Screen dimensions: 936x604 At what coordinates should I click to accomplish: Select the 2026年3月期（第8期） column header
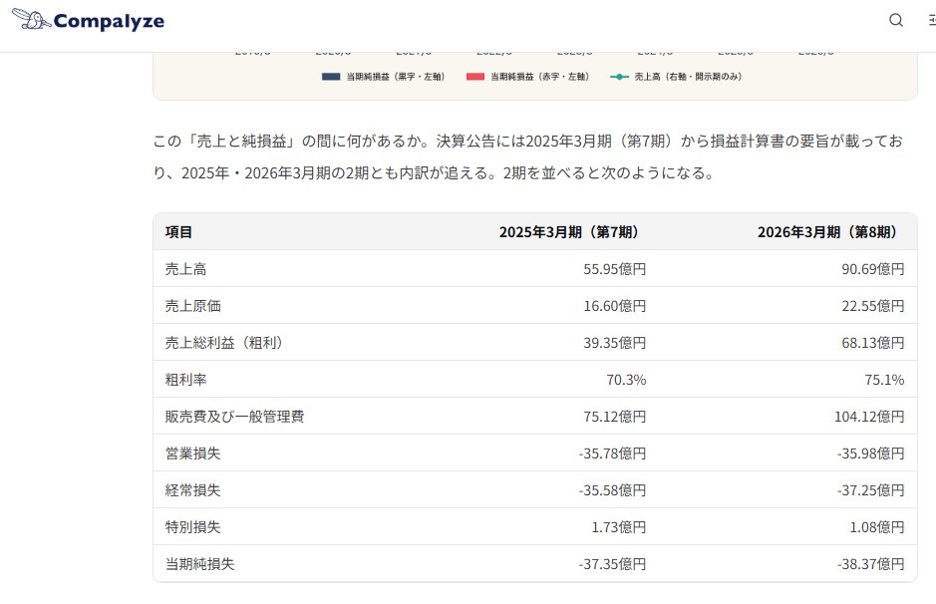827,232
